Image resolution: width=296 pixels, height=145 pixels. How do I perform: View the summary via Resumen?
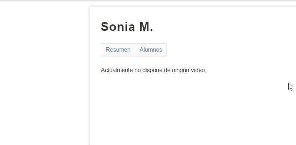118,50
